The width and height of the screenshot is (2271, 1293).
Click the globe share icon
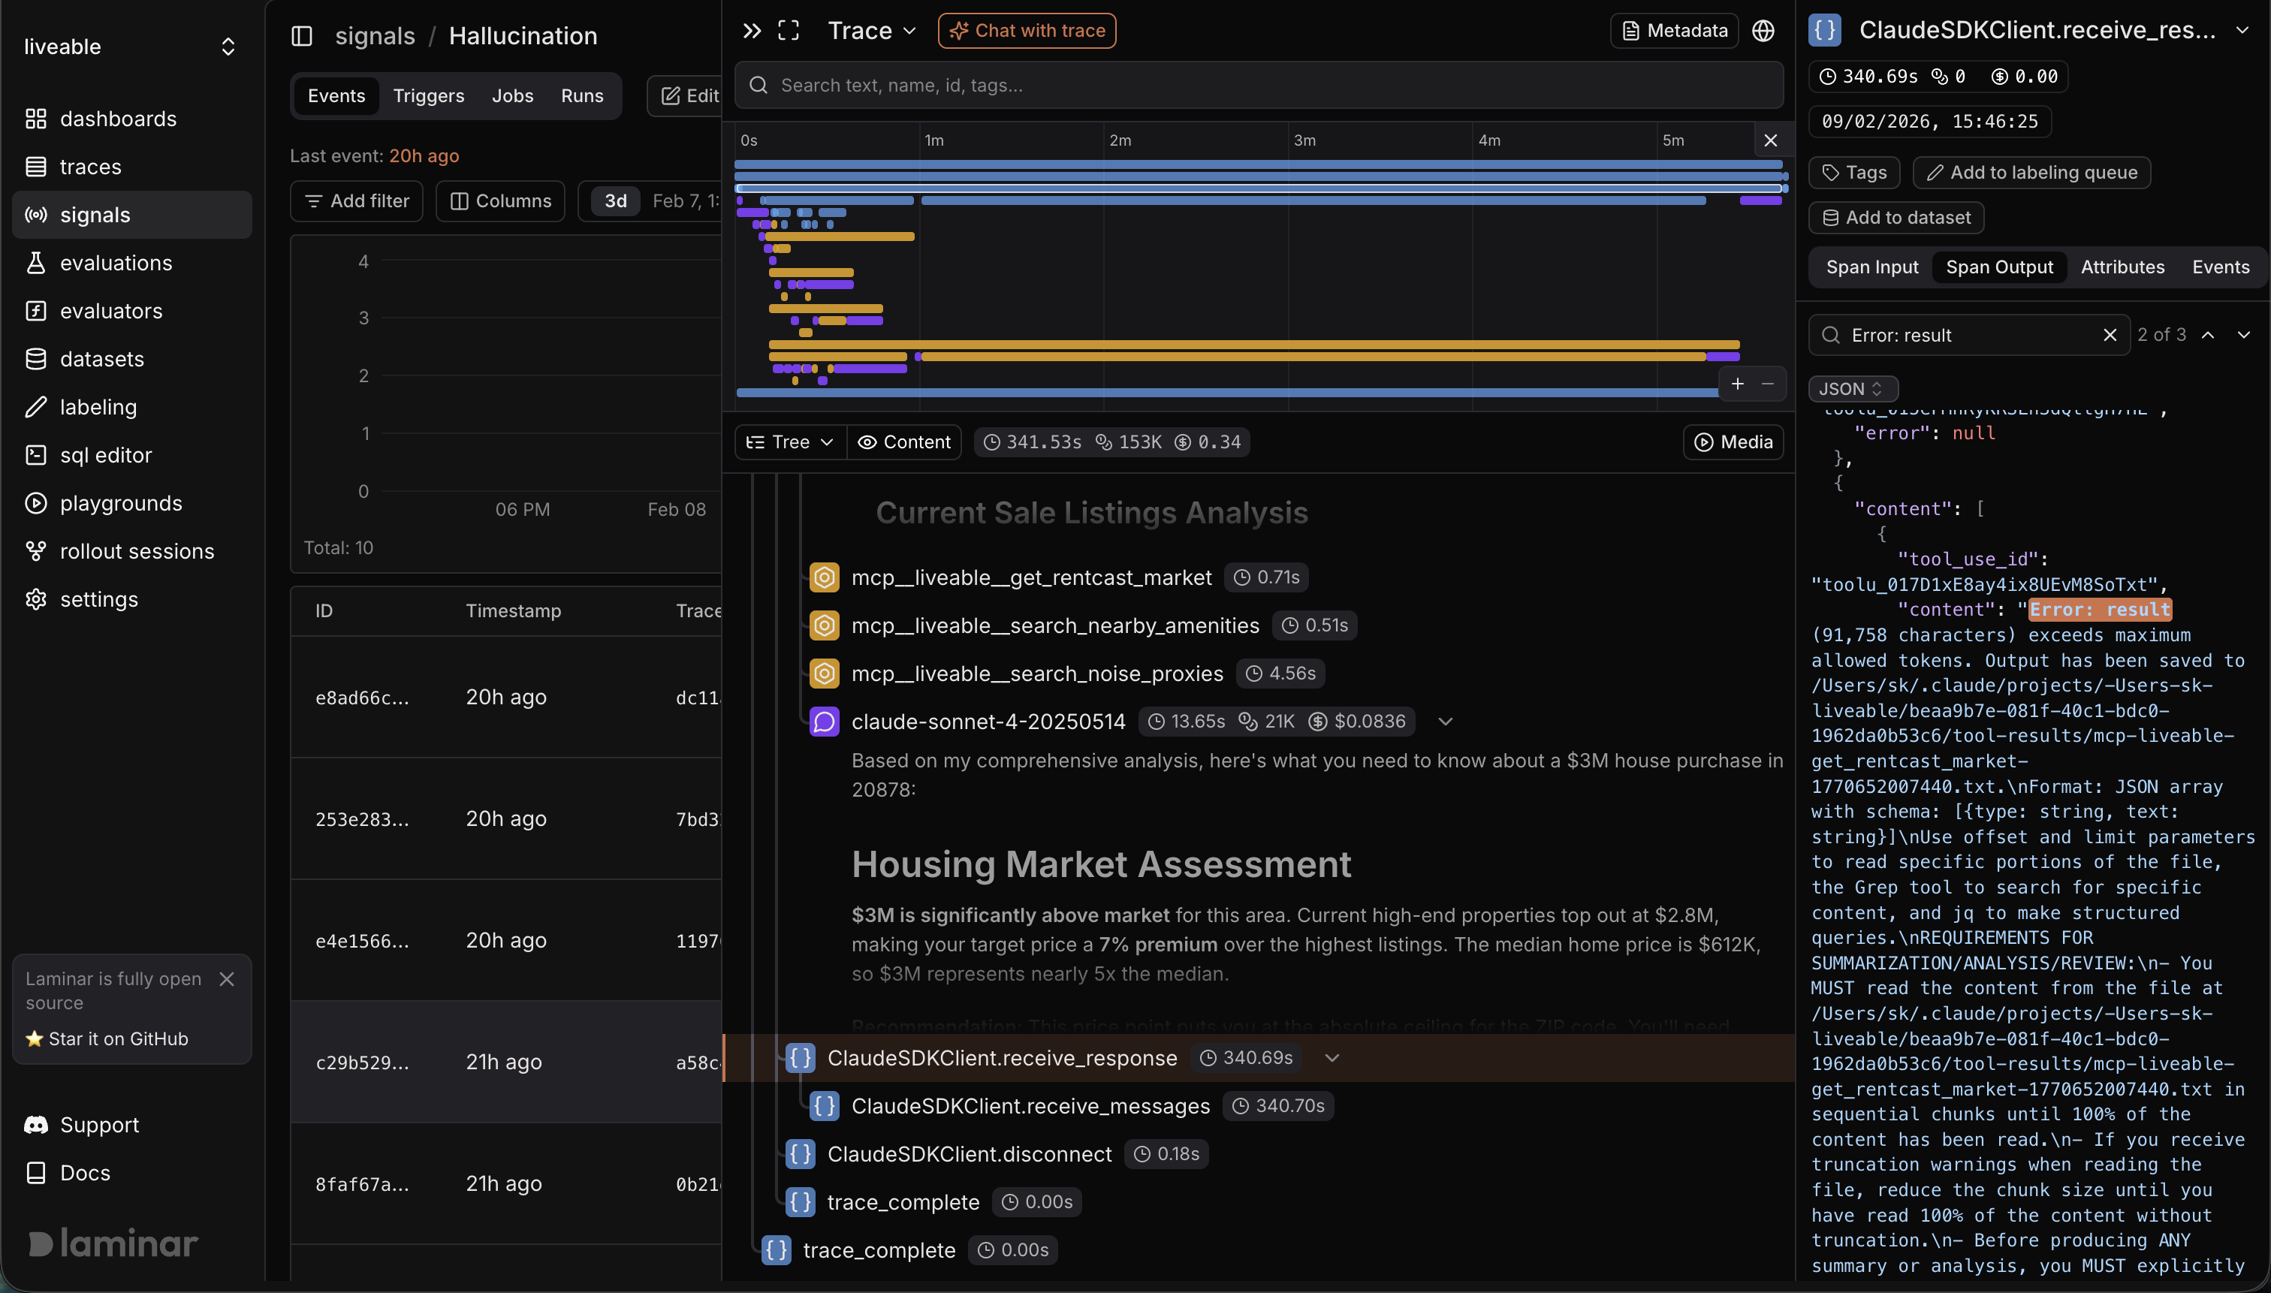point(1763,31)
